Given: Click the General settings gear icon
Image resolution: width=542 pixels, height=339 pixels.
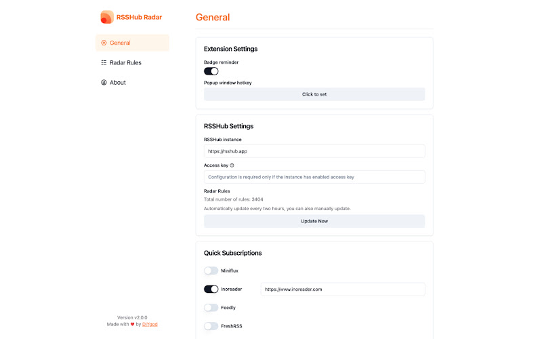Looking at the screenshot, I should pyautogui.click(x=104, y=43).
